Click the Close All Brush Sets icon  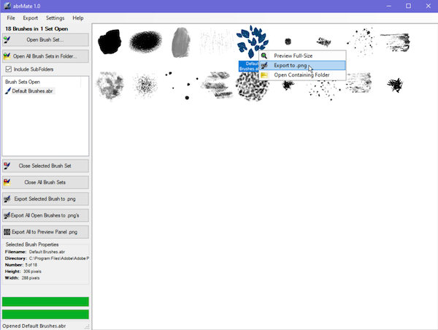7,183
